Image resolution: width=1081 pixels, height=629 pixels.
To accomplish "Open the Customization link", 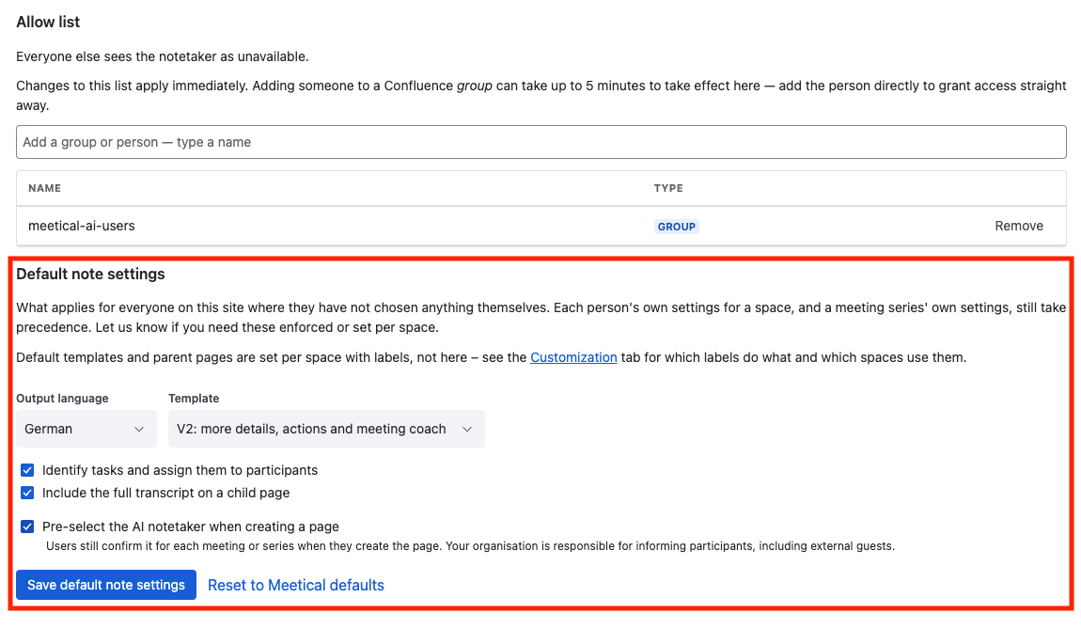I will [573, 357].
